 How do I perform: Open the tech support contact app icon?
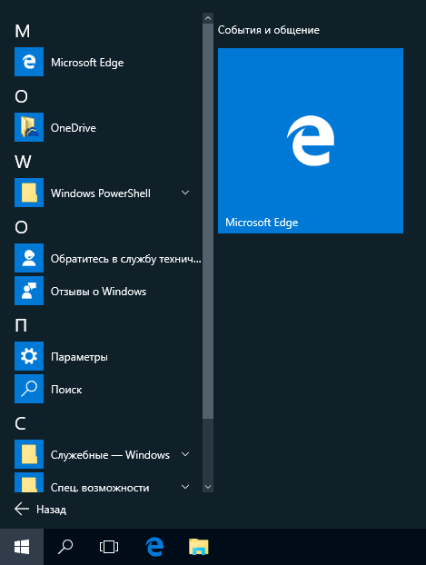pos(29,258)
